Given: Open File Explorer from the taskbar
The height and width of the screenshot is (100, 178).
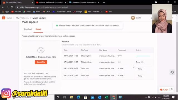Looking at the screenshot, I should point(71,97).
